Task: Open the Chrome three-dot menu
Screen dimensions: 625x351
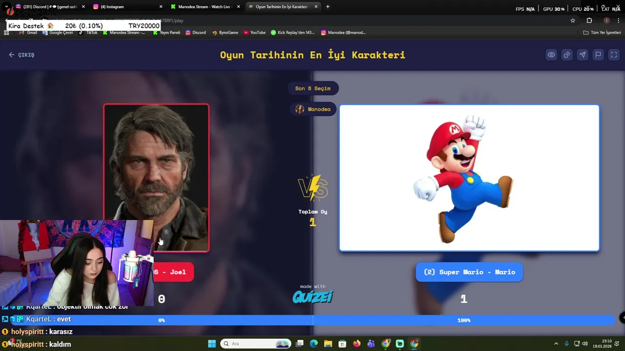Action: [x=619, y=20]
